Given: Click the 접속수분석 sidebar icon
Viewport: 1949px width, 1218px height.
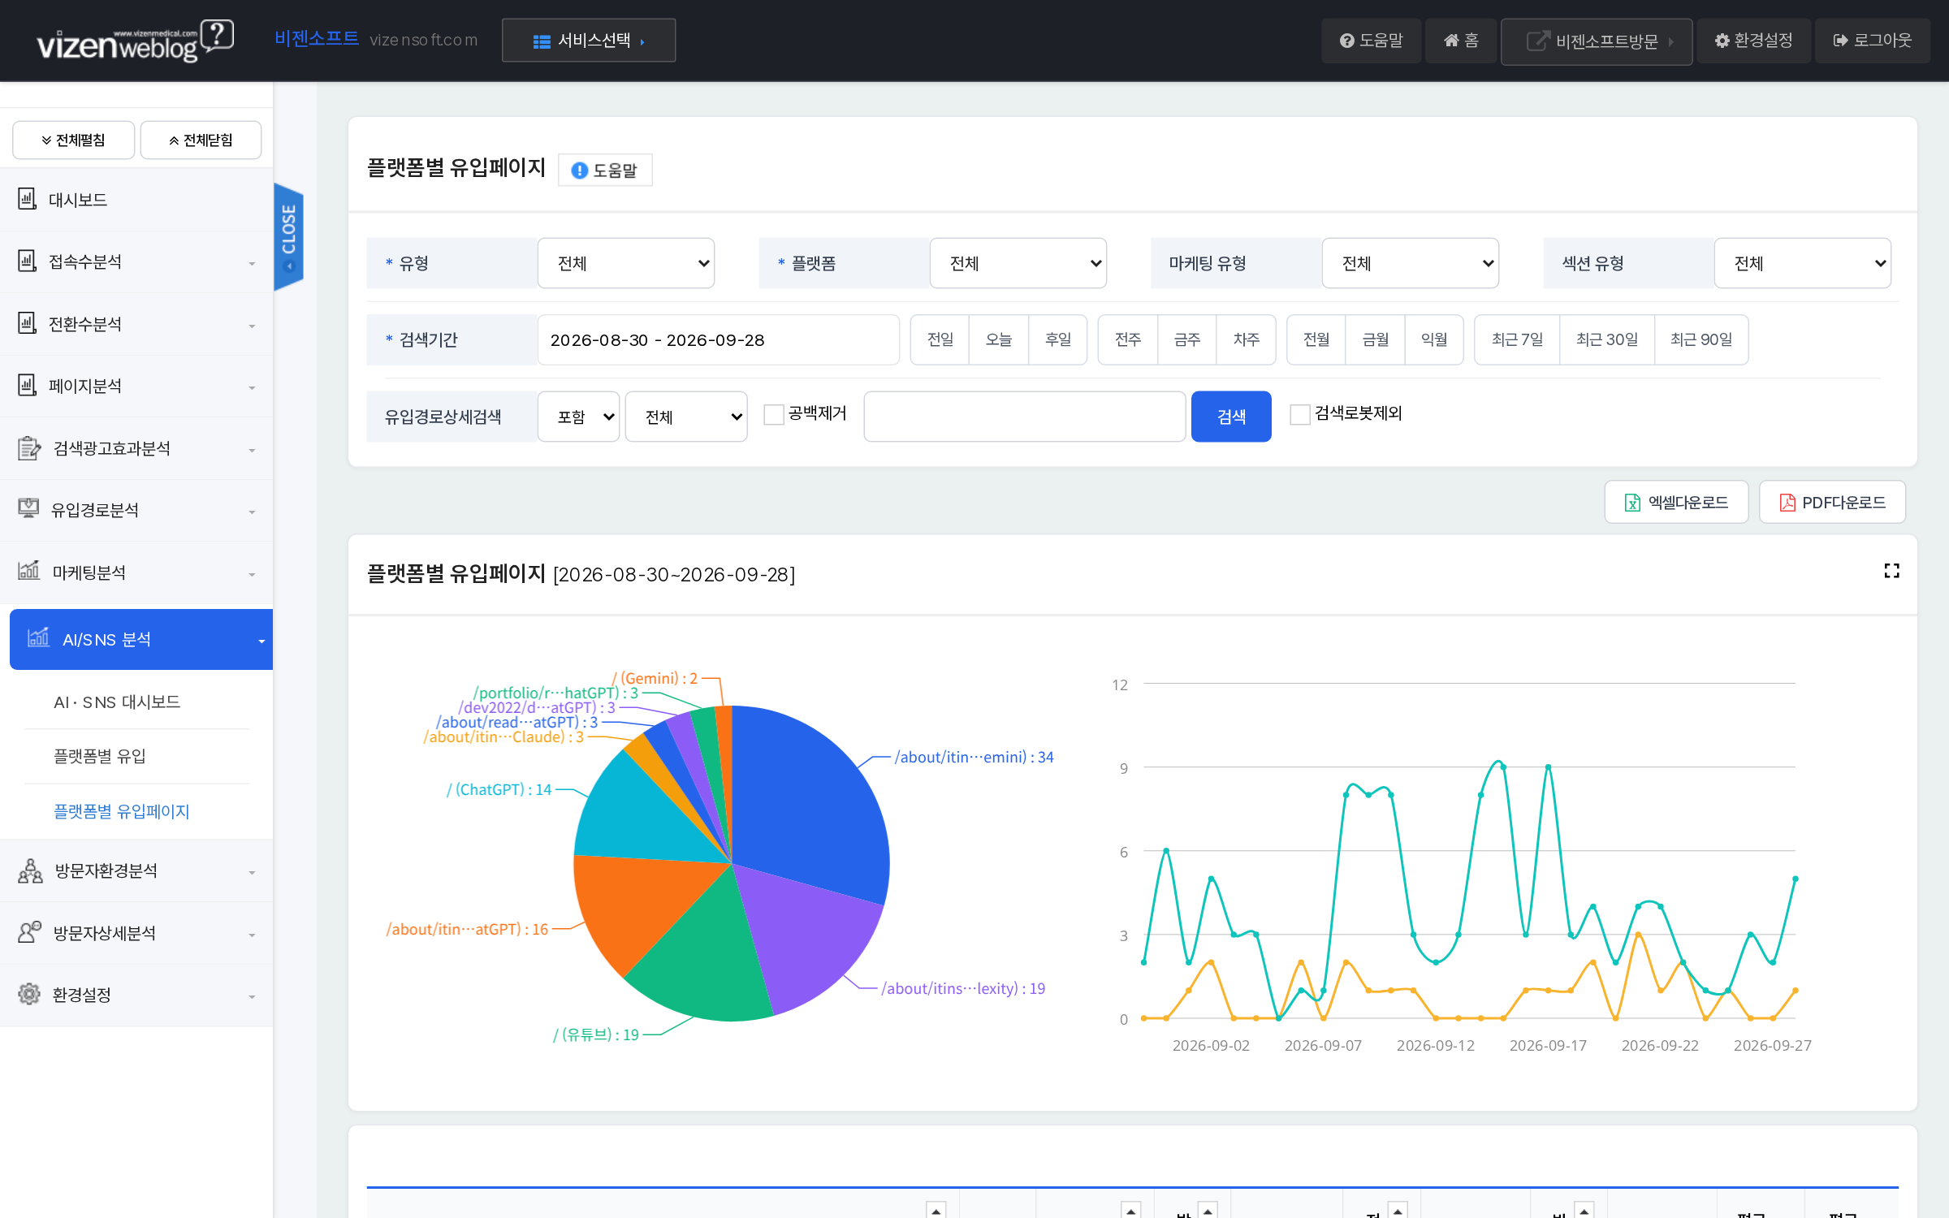Looking at the screenshot, I should click(x=28, y=261).
